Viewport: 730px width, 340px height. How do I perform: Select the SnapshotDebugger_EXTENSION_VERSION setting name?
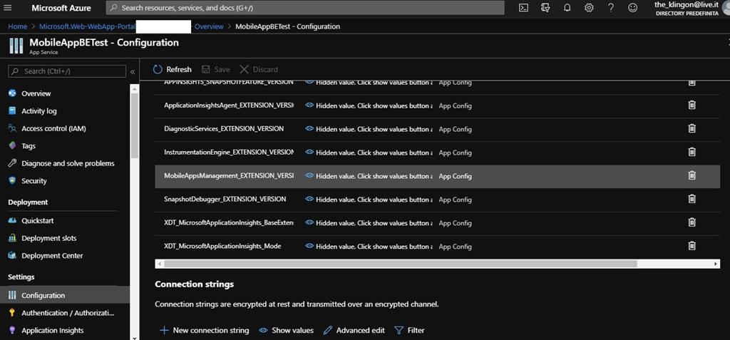[225, 199]
